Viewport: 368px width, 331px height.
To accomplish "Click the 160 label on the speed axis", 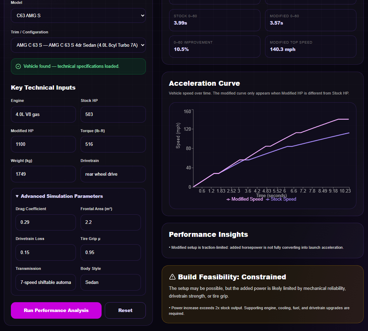I will pos(187,111).
